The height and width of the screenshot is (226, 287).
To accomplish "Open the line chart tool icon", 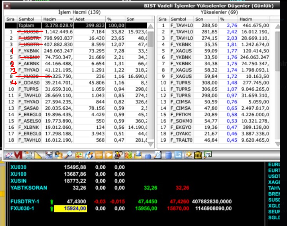I will [9, 155].
